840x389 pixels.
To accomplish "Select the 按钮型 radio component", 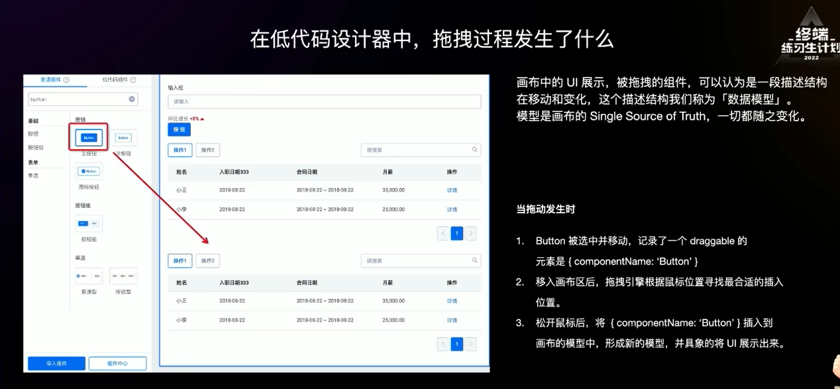I will click(x=123, y=276).
